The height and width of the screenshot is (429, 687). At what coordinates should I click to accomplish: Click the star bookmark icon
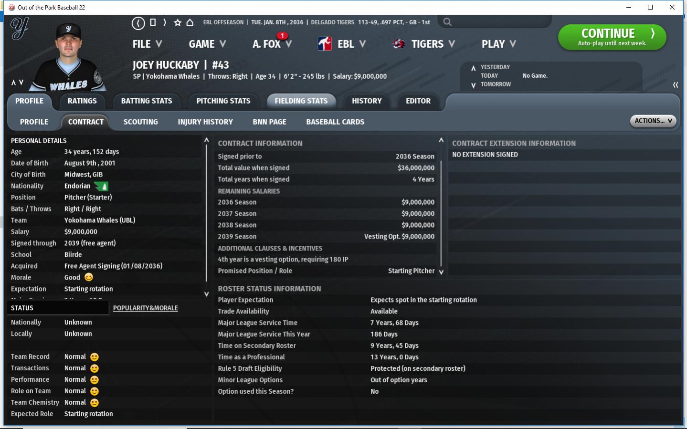pyautogui.click(x=178, y=22)
